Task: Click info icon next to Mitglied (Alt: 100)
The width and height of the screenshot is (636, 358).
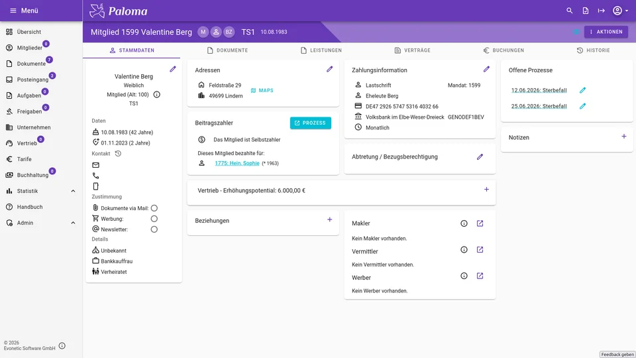Action: 156,95
